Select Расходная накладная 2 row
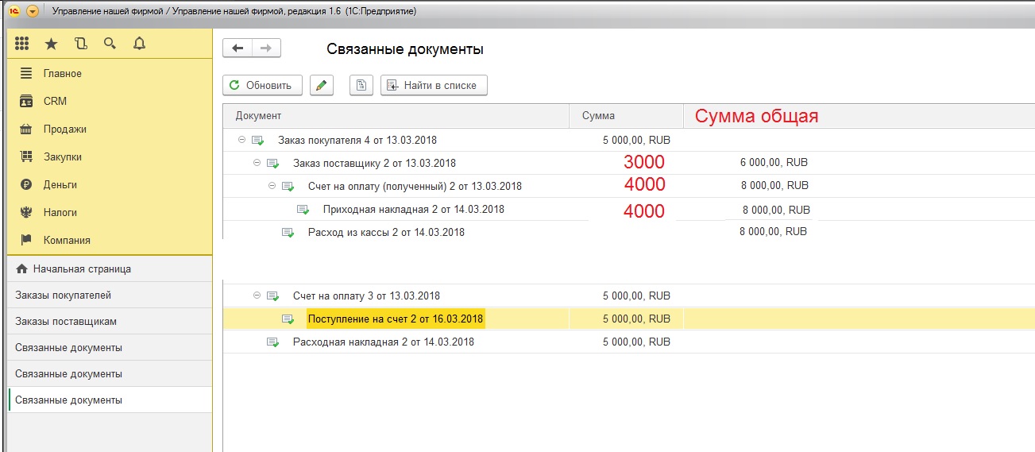 [x=383, y=342]
